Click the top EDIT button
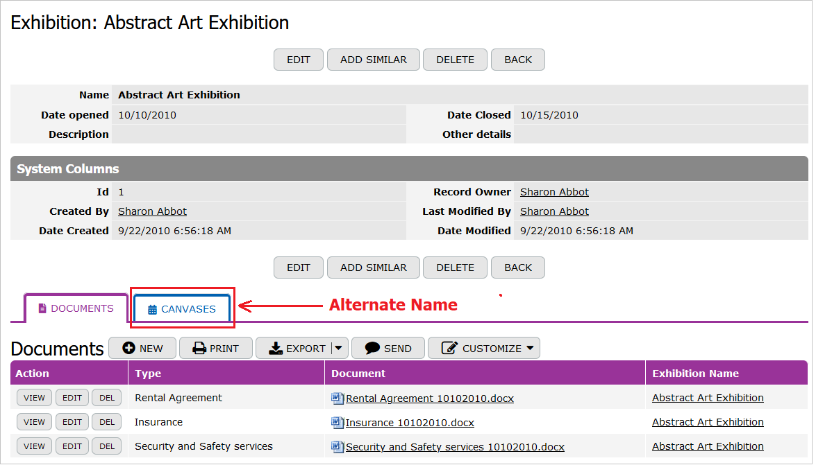This screenshot has height=465, width=816. 298,60
